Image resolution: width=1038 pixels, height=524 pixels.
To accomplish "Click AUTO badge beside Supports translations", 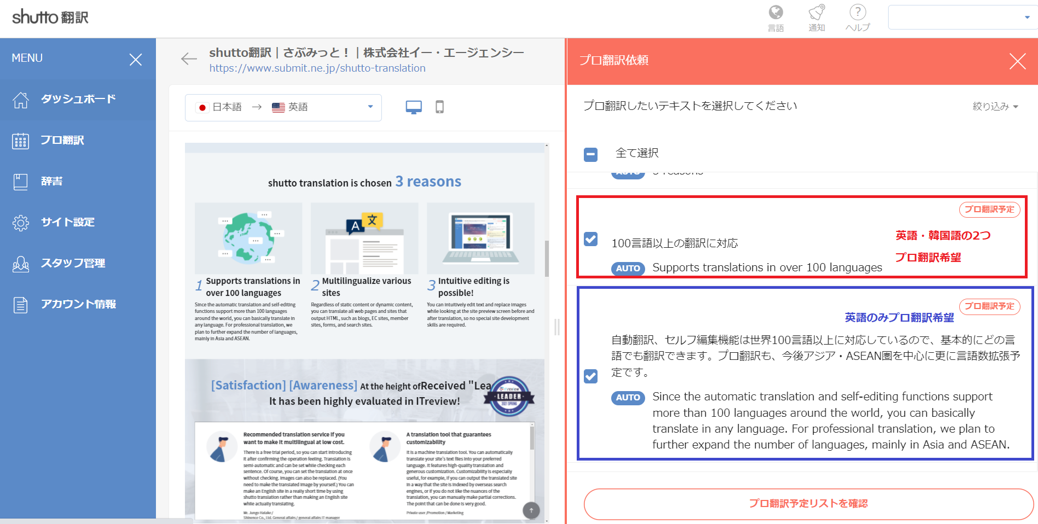I will 628,268.
